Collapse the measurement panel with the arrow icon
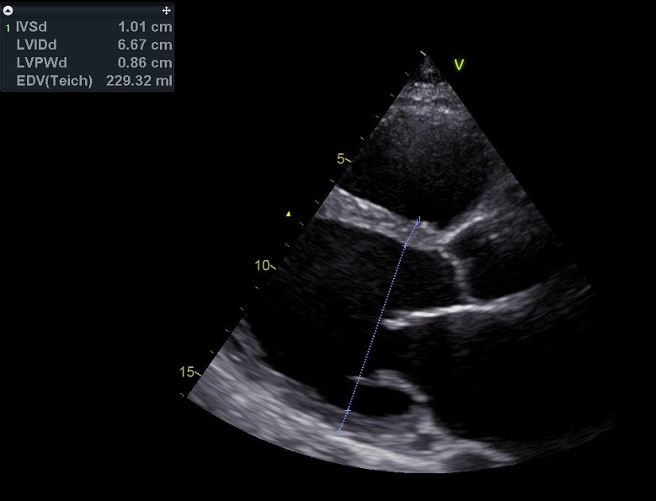The image size is (656, 501). [x=8, y=10]
